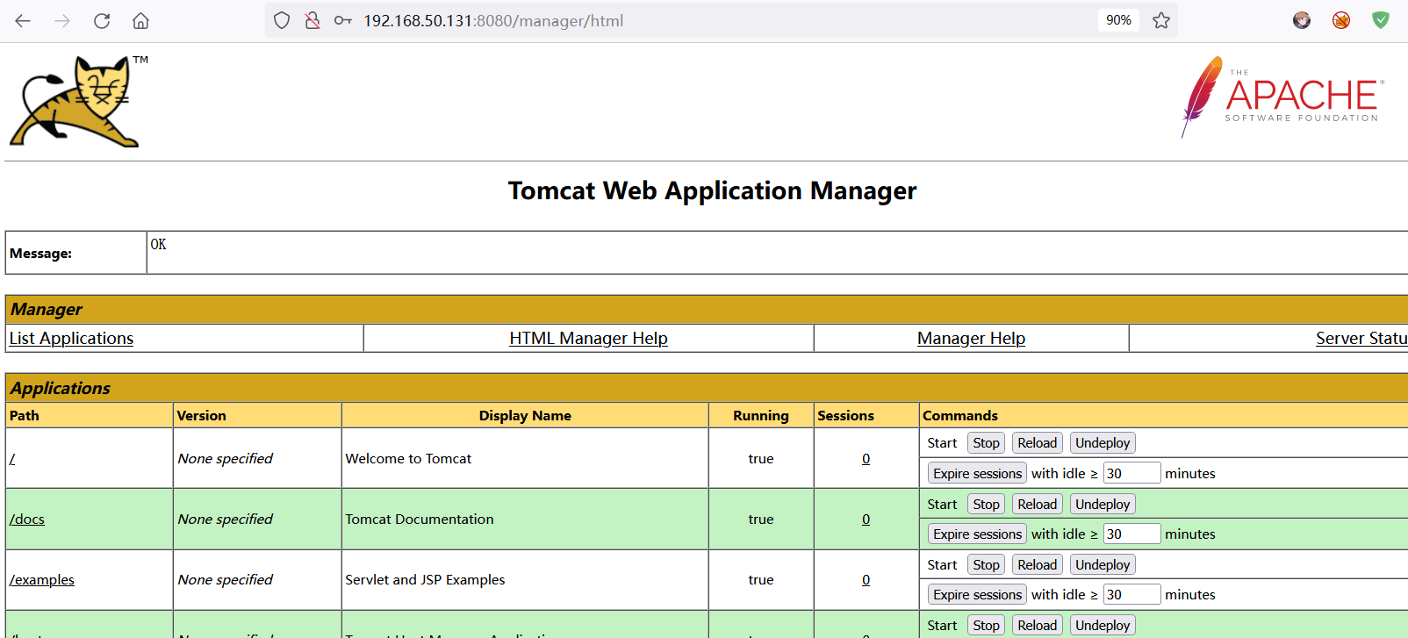
Task: Open the /docs application link
Action: tap(27, 519)
